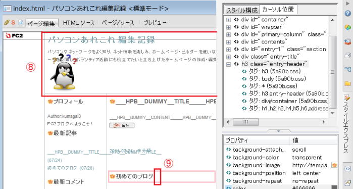Click the 初めてのブログ entry header
Screen dimensions: 353x189
(162, 176)
